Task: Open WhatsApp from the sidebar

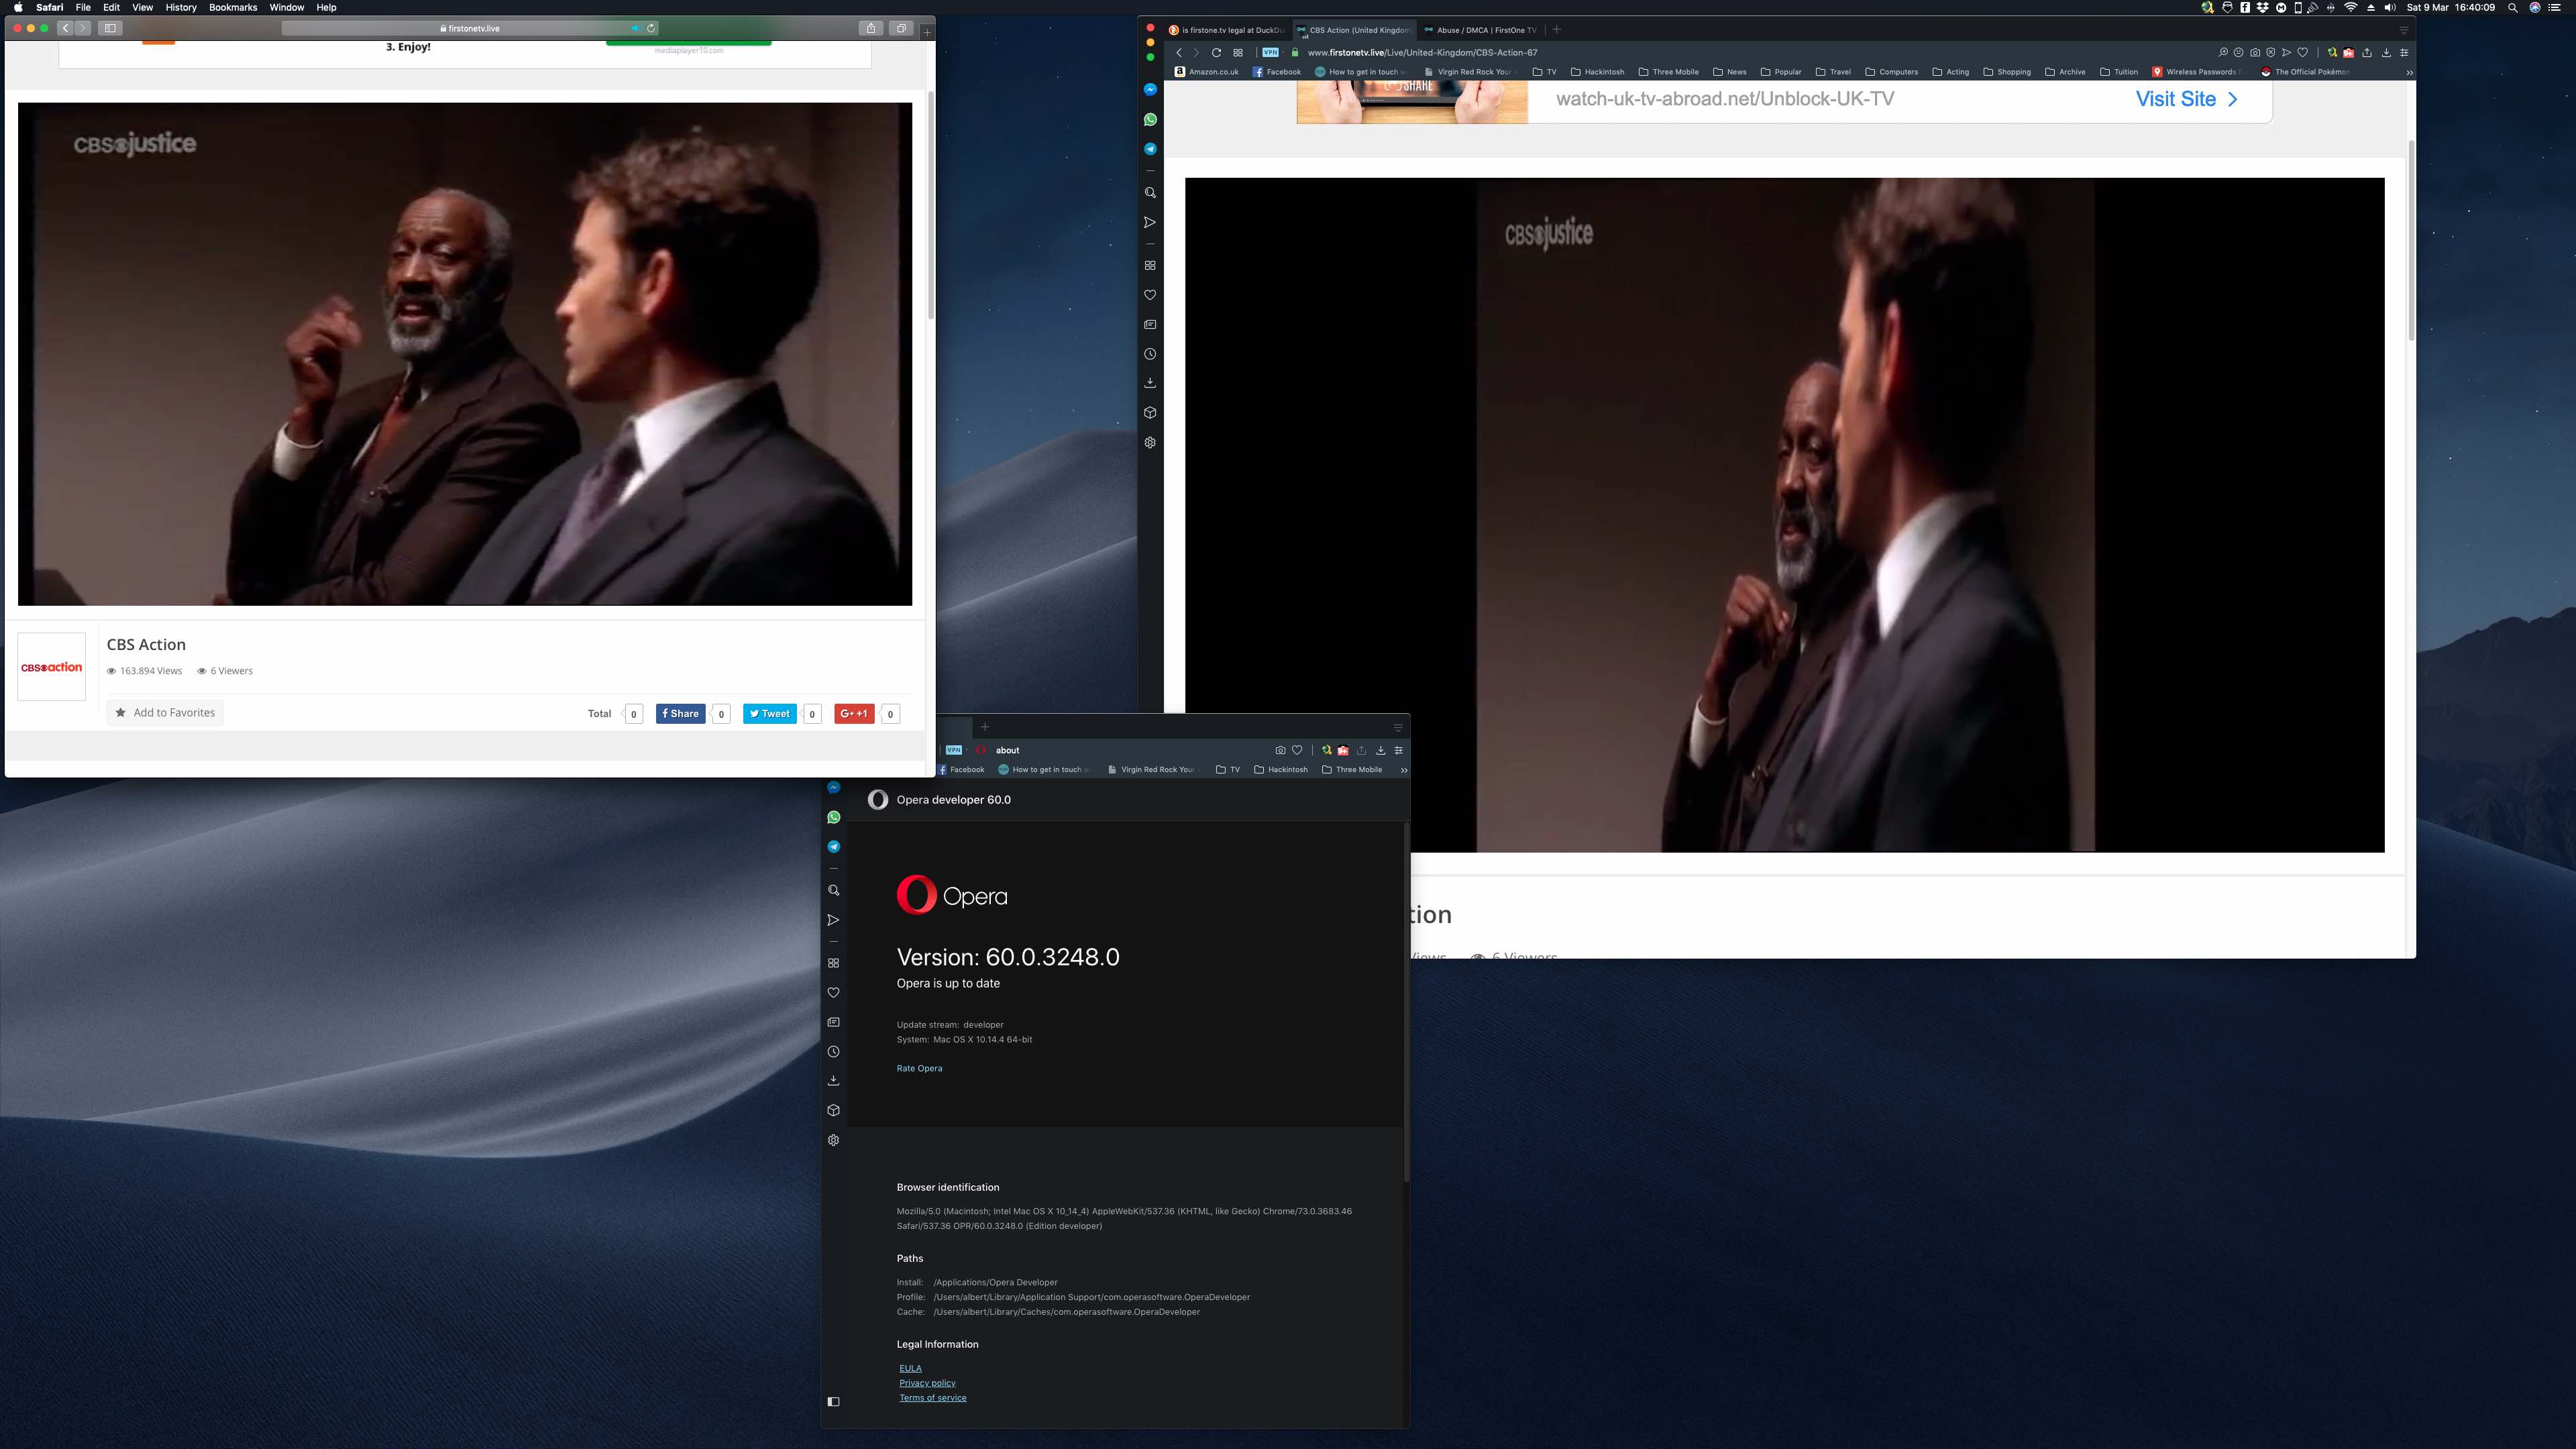Action: click(x=1150, y=119)
